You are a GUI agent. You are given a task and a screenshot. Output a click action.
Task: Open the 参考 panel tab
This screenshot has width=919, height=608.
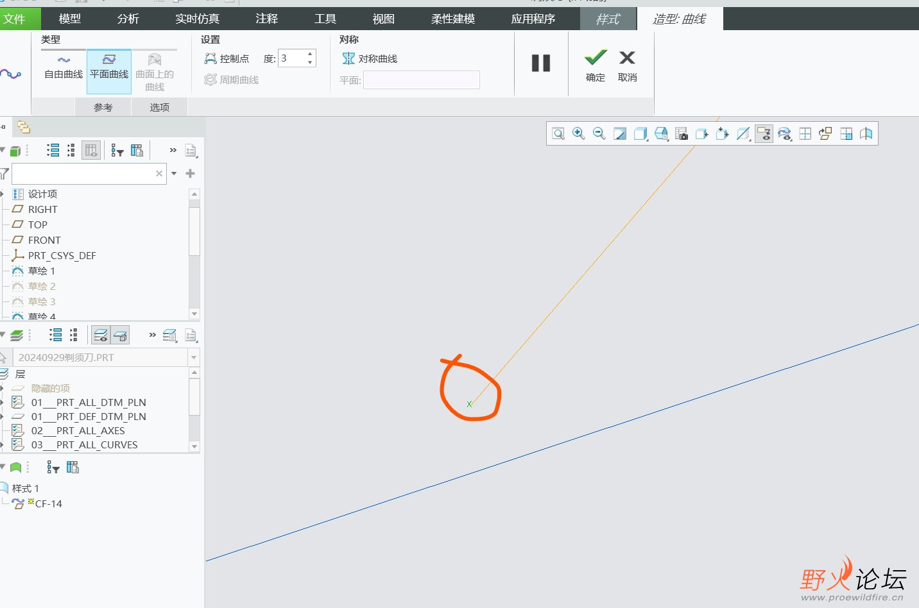(x=103, y=107)
